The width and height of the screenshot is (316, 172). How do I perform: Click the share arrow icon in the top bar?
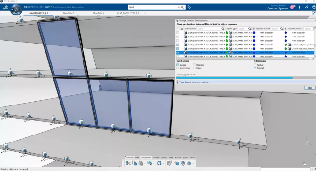click(x=307, y=7)
